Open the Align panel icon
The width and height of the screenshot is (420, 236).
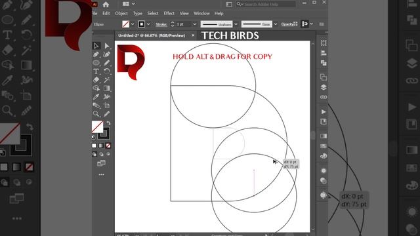point(324,53)
